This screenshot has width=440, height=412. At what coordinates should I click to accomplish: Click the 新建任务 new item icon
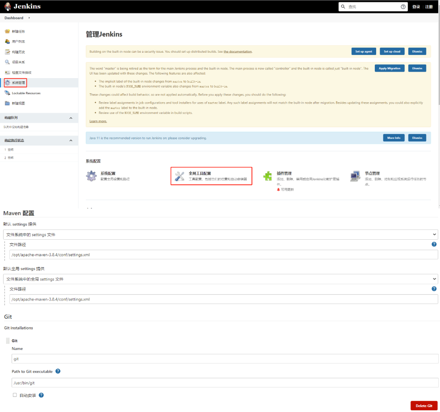tap(7, 31)
